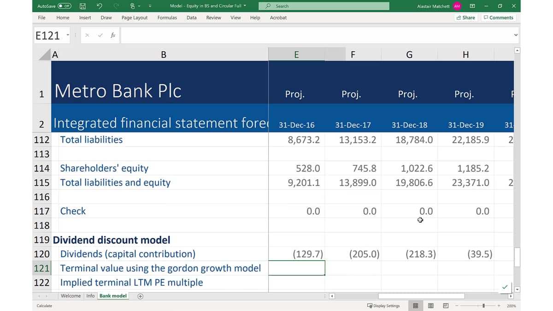Click vertical scrollbar up arrow

tap(517, 50)
